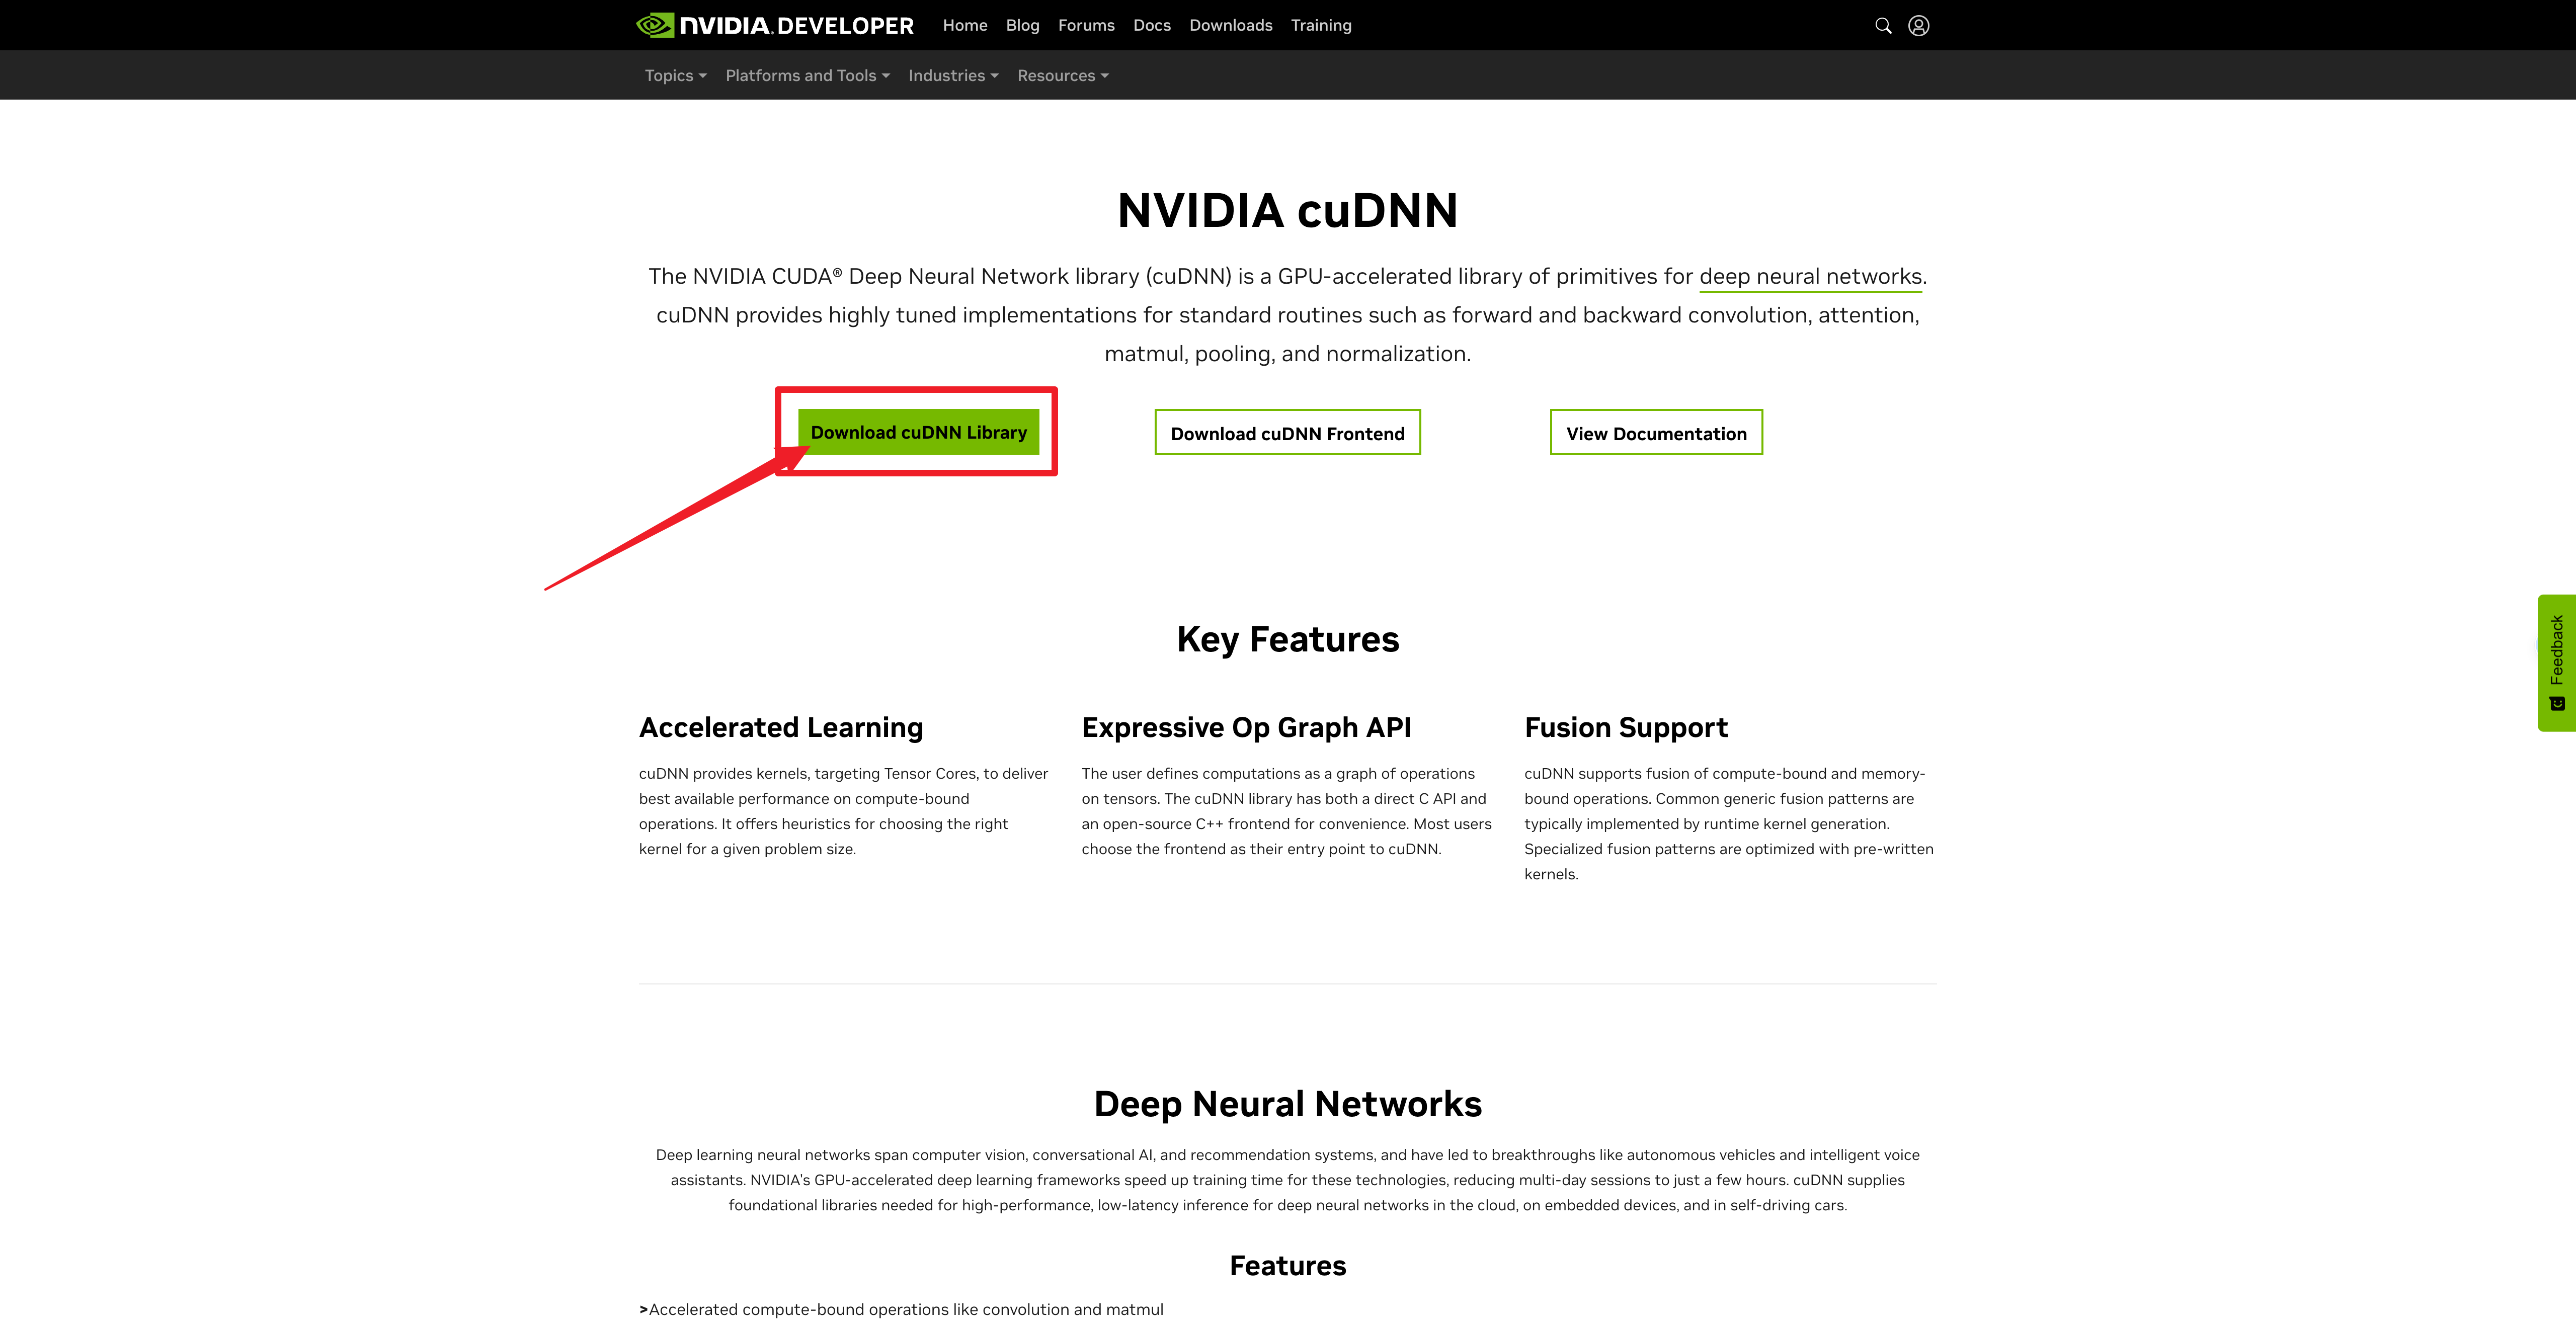Expand the Industries dropdown menu
Screen dimensions: 2576x1326
(953, 76)
